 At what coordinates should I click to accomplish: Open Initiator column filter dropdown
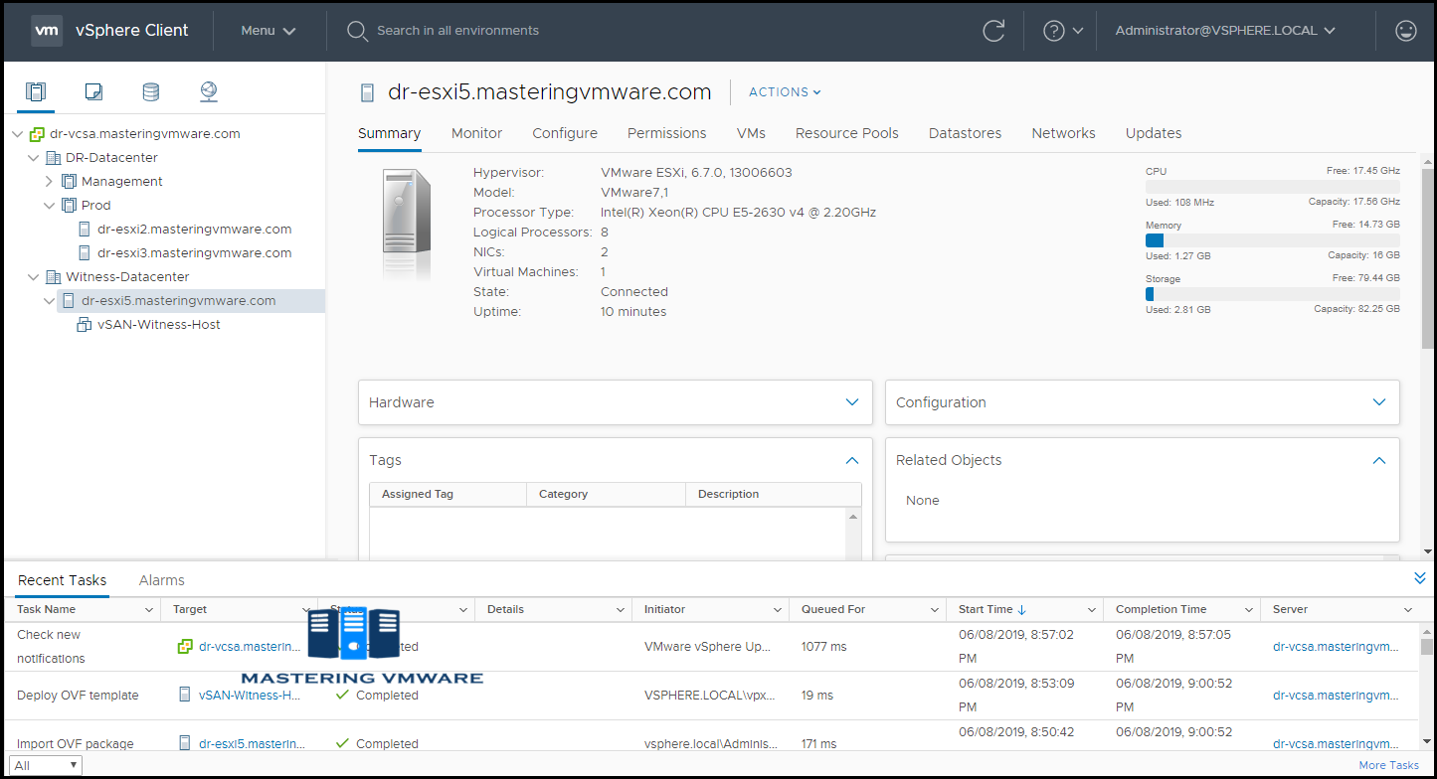pyautogui.click(x=778, y=610)
